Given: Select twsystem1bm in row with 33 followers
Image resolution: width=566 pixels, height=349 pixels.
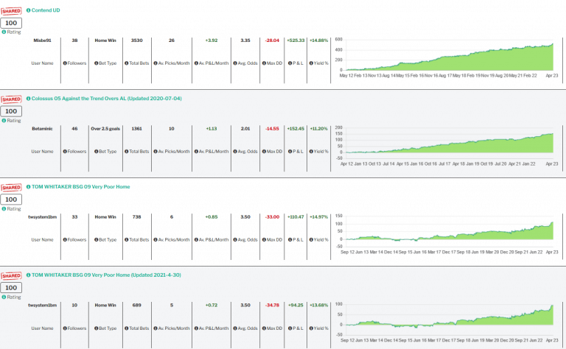Looking at the screenshot, I should [42, 217].
